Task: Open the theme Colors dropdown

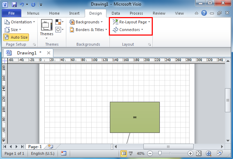Action: pos(59,22)
